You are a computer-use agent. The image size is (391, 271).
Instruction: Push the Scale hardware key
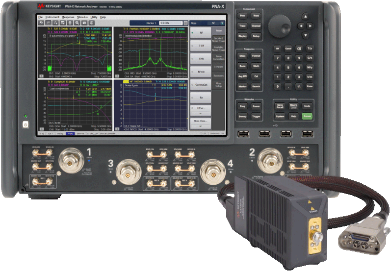tap(242, 66)
